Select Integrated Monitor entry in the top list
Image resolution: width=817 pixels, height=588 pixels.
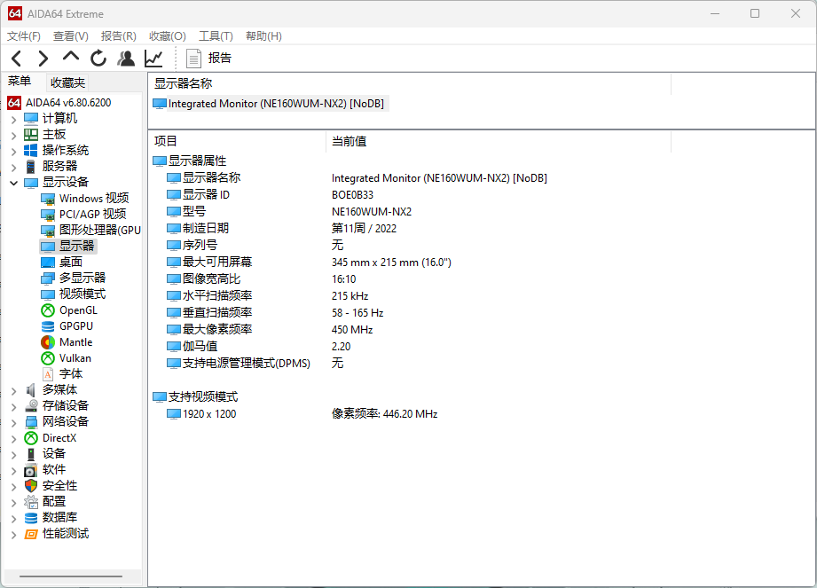click(269, 104)
